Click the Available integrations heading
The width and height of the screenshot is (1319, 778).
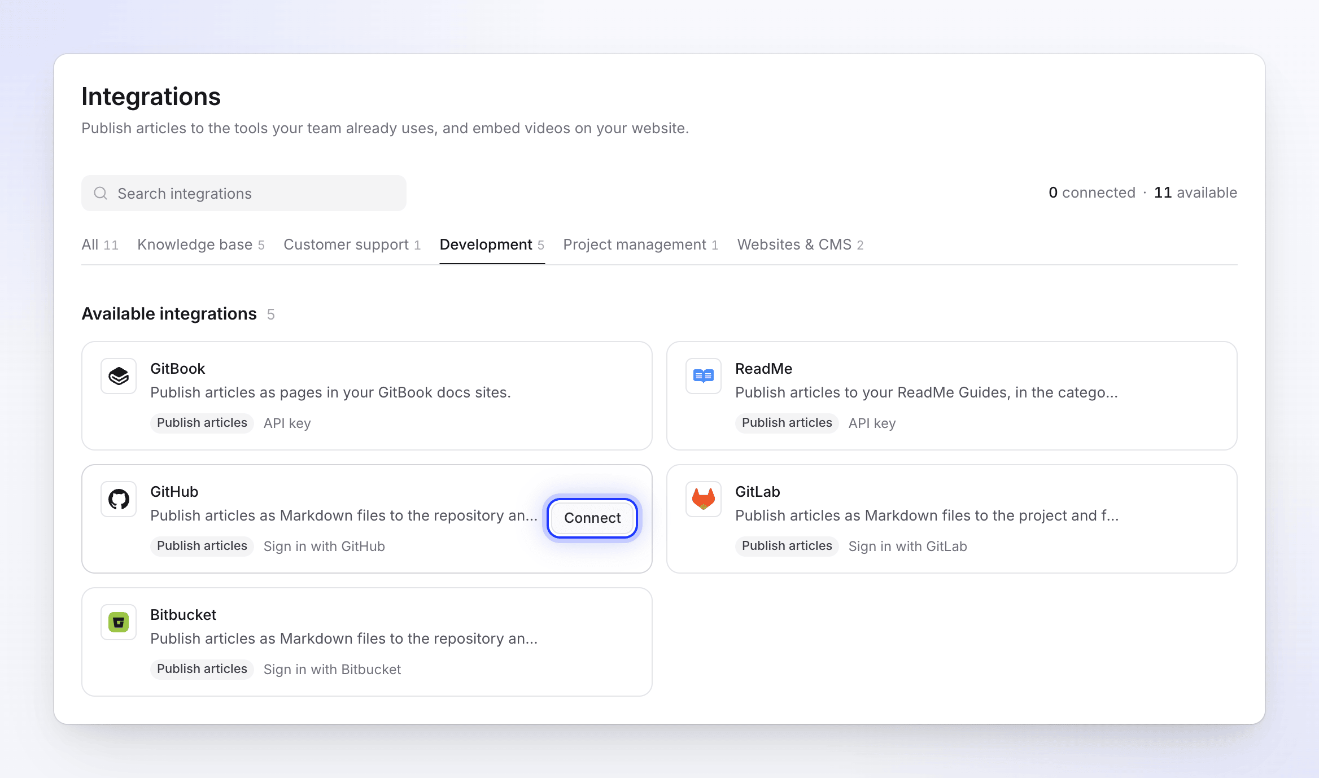point(169,314)
